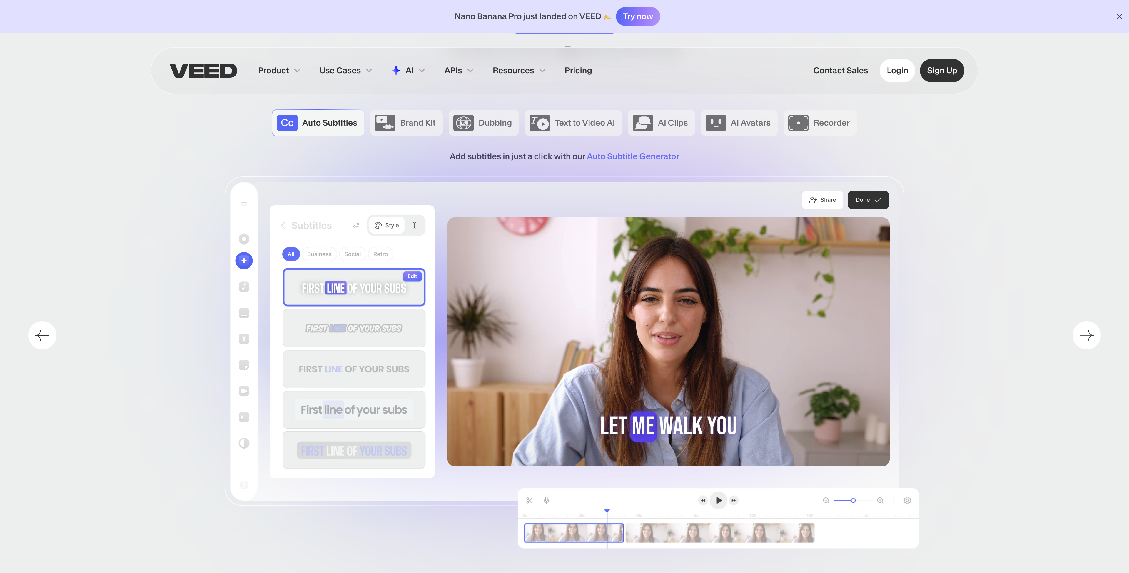Click the blue plus sidebar button
Screen dimensions: 1129x573
click(x=244, y=261)
